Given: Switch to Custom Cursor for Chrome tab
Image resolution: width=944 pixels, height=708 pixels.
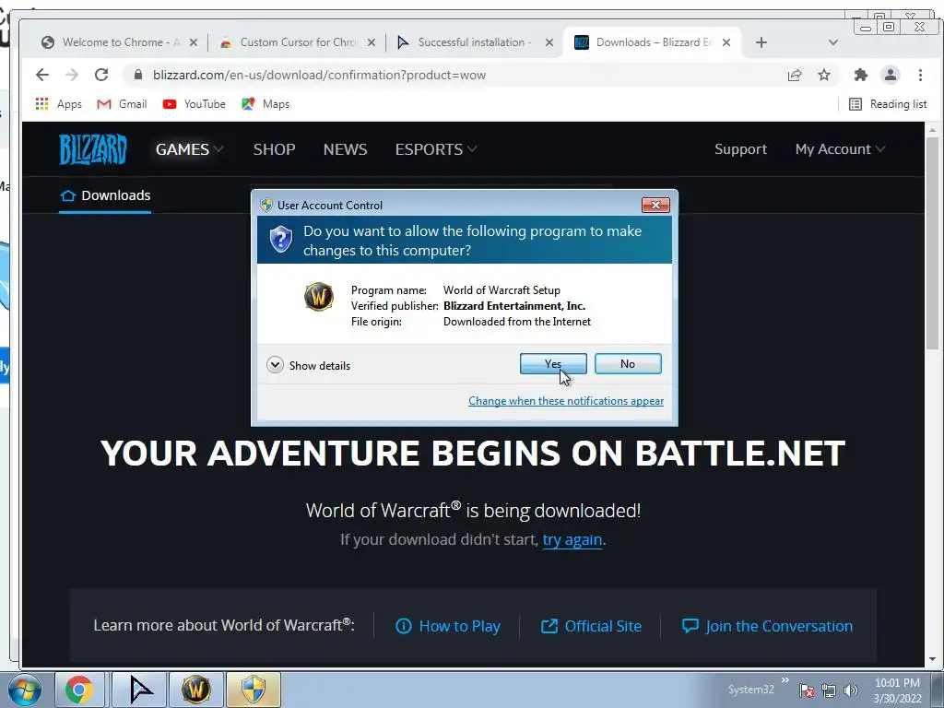Looking at the screenshot, I should point(298,42).
